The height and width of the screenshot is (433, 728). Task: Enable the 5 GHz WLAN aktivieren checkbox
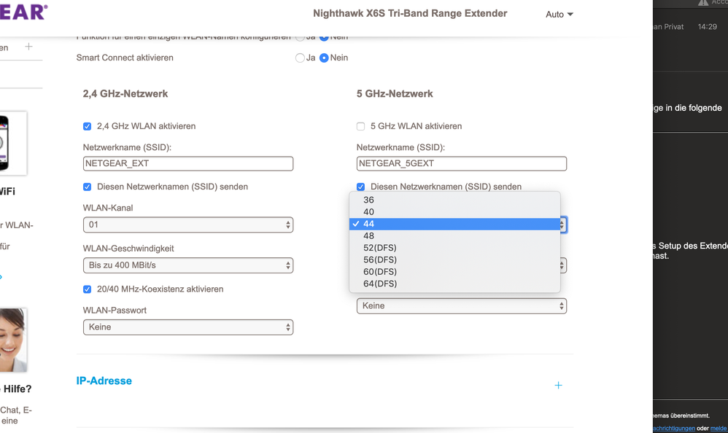(360, 126)
